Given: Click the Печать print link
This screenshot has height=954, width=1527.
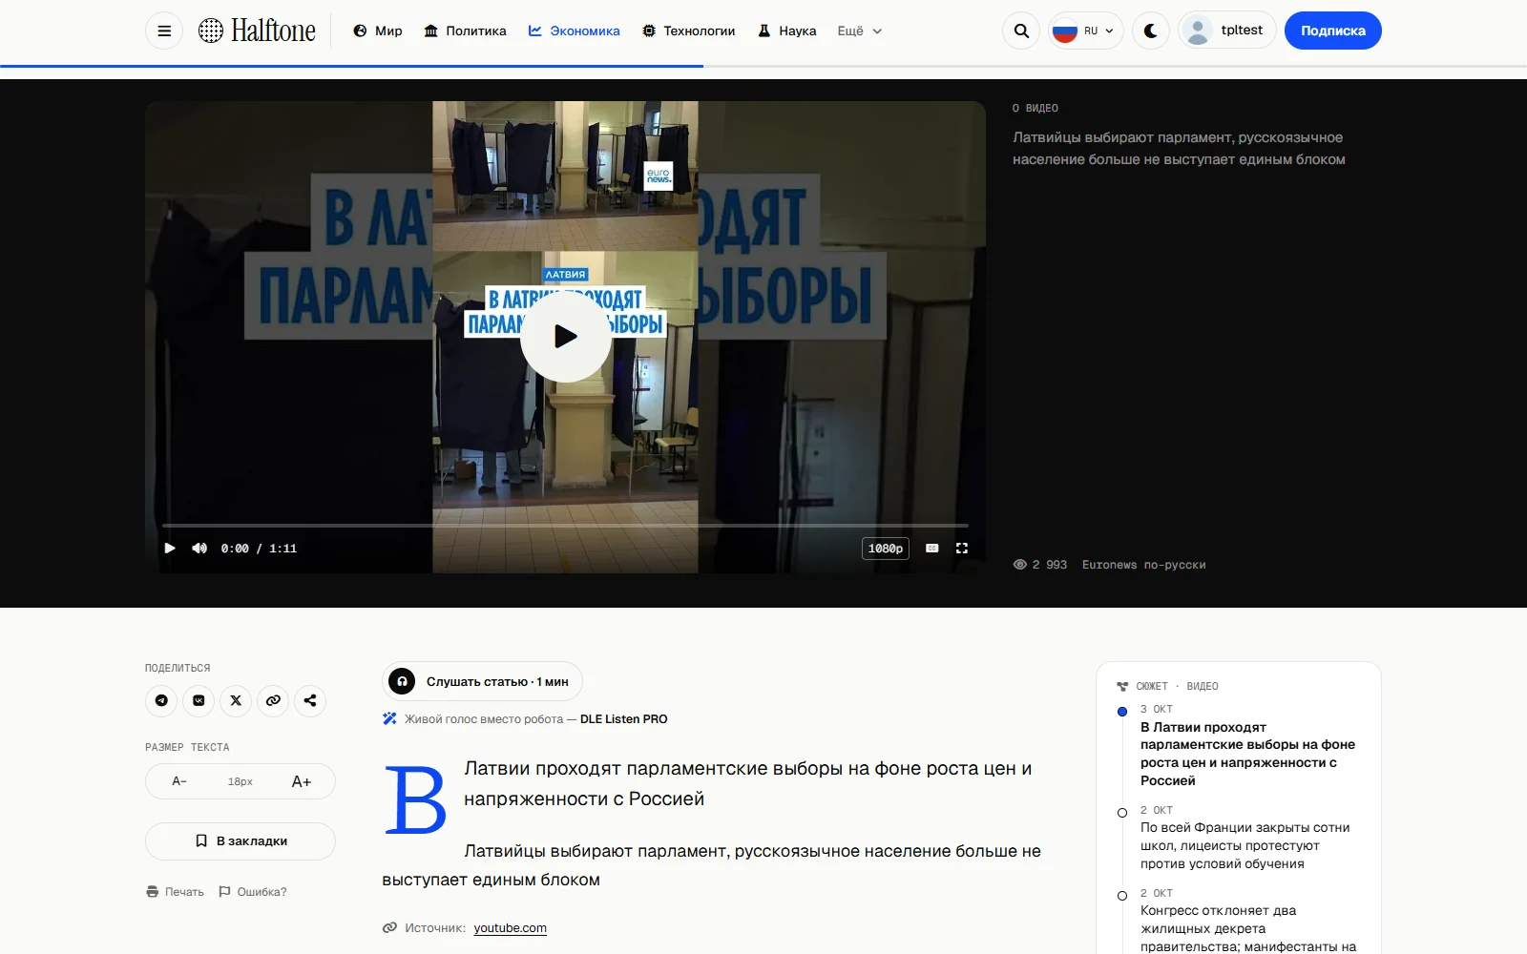Looking at the screenshot, I should click(x=176, y=892).
